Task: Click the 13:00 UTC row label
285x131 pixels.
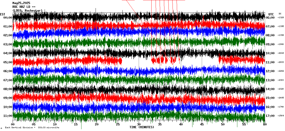Action: tap(270, 80)
